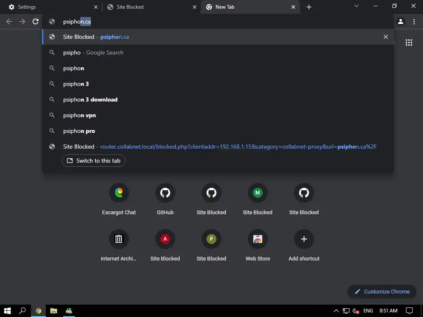Select the 'psiphon 3 download' suggestion
Image resolution: width=423 pixels, height=317 pixels.
click(x=218, y=99)
